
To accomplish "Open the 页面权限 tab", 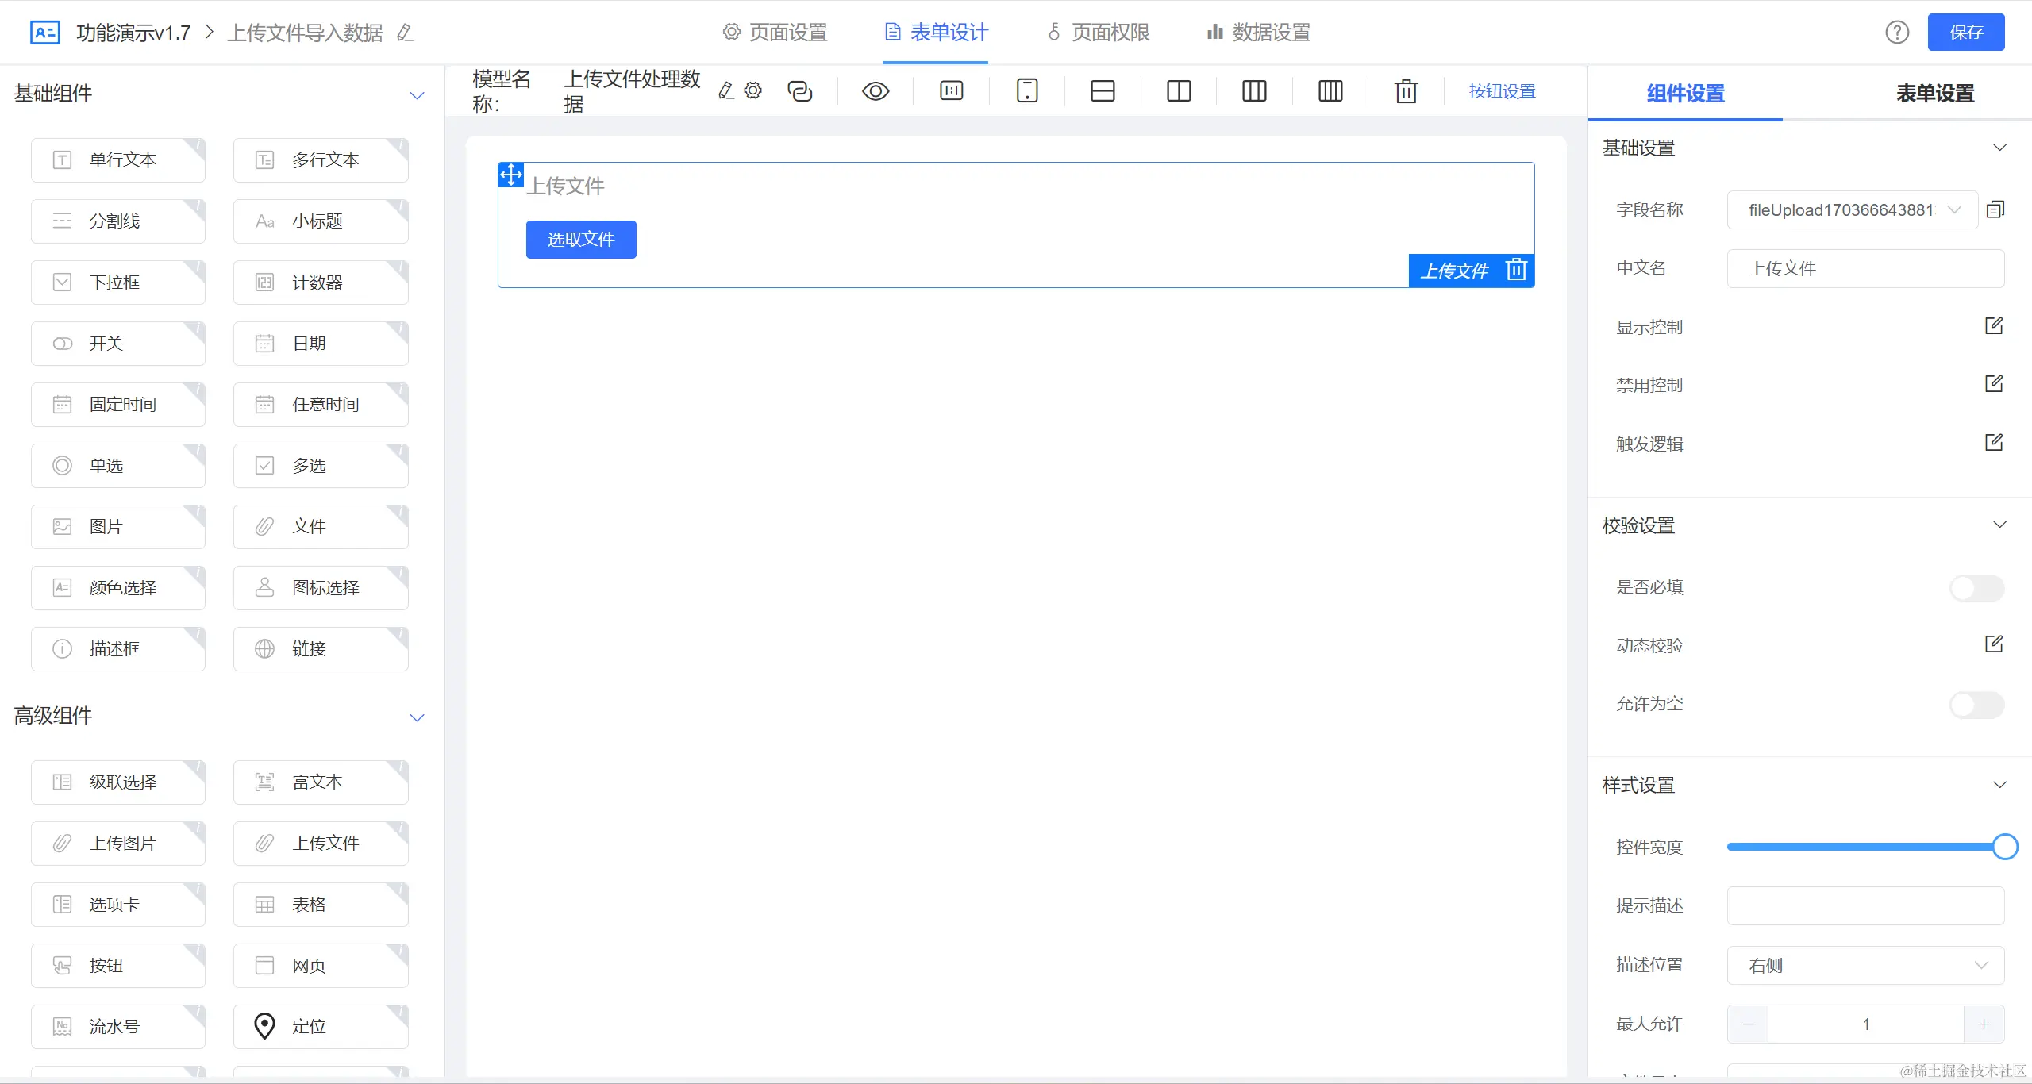I will pos(1099,33).
